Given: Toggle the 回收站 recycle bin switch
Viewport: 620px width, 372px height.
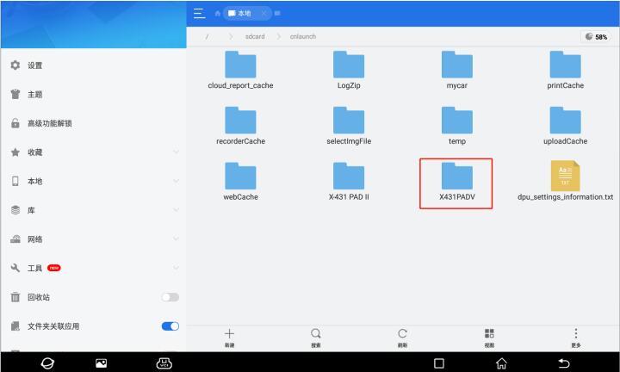Looking at the screenshot, I should click(x=170, y=297).
